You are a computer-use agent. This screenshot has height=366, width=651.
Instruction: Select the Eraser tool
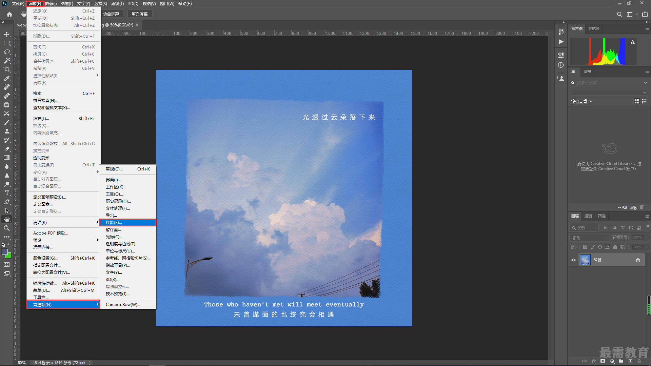6,149
